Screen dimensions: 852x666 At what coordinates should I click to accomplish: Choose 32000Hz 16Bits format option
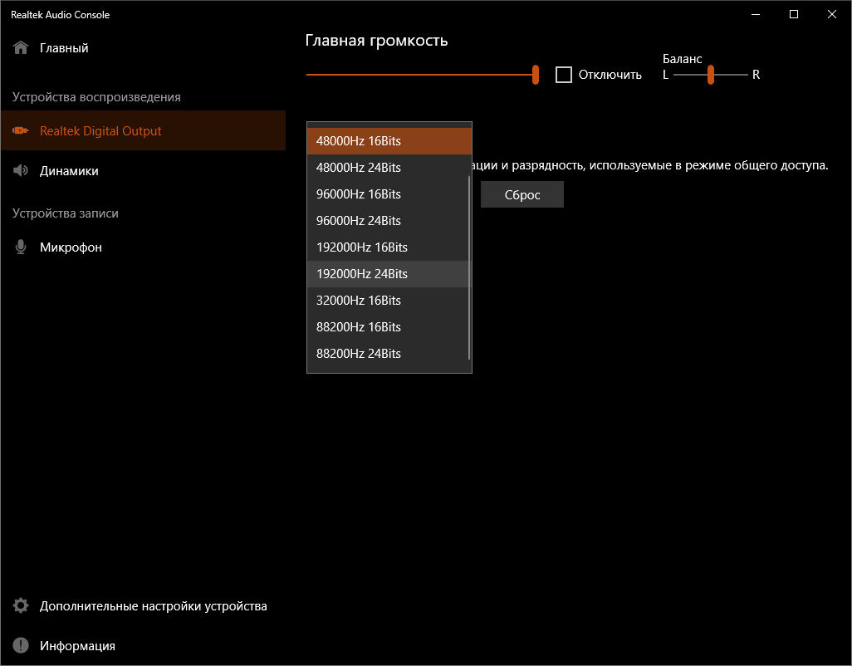(388, 301)
